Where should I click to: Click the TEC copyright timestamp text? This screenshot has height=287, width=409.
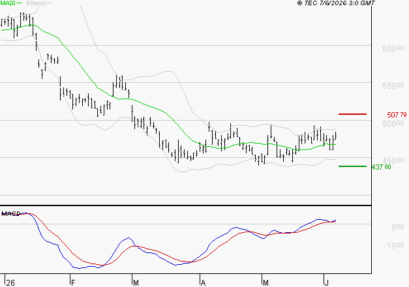[336, 3]
